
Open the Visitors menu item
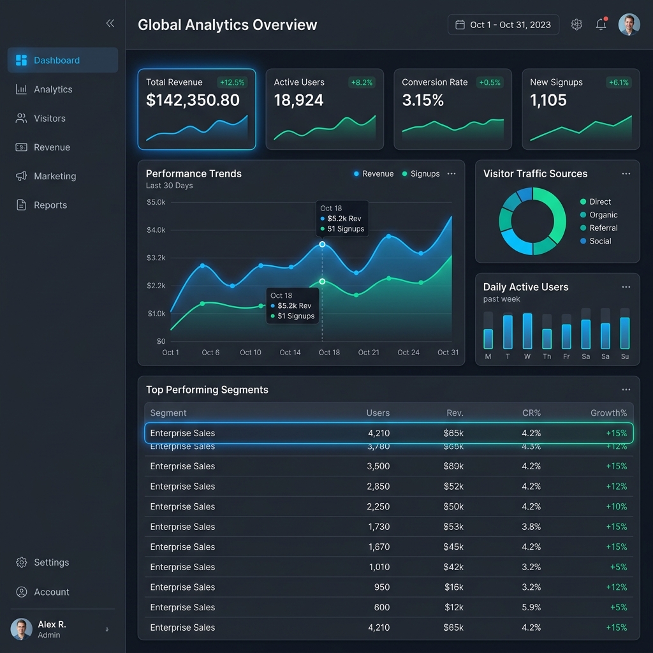[x=63, y=118]
